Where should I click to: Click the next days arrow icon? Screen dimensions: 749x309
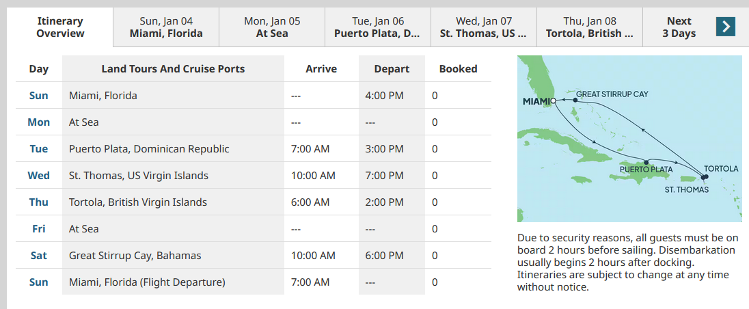726,27
